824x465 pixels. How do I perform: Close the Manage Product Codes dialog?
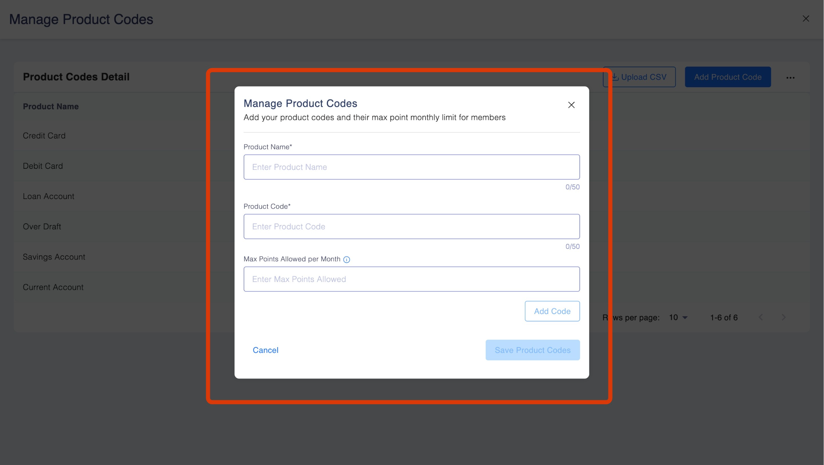click(571, 105)
